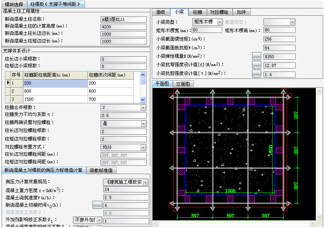Click the table scrollbar down arrow
The height and width of the screenshot is (228, 325).
pos(143,99)
